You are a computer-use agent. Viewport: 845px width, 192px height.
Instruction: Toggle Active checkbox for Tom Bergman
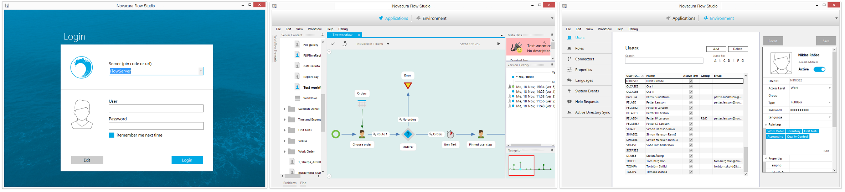coord(691,161)
